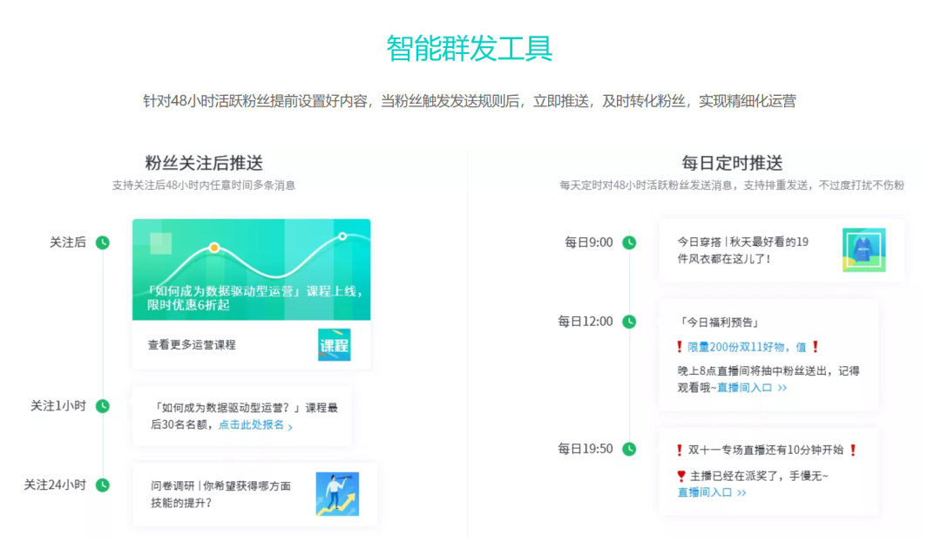Select the 粉丝关注后推送 heading

click(204, 163)
